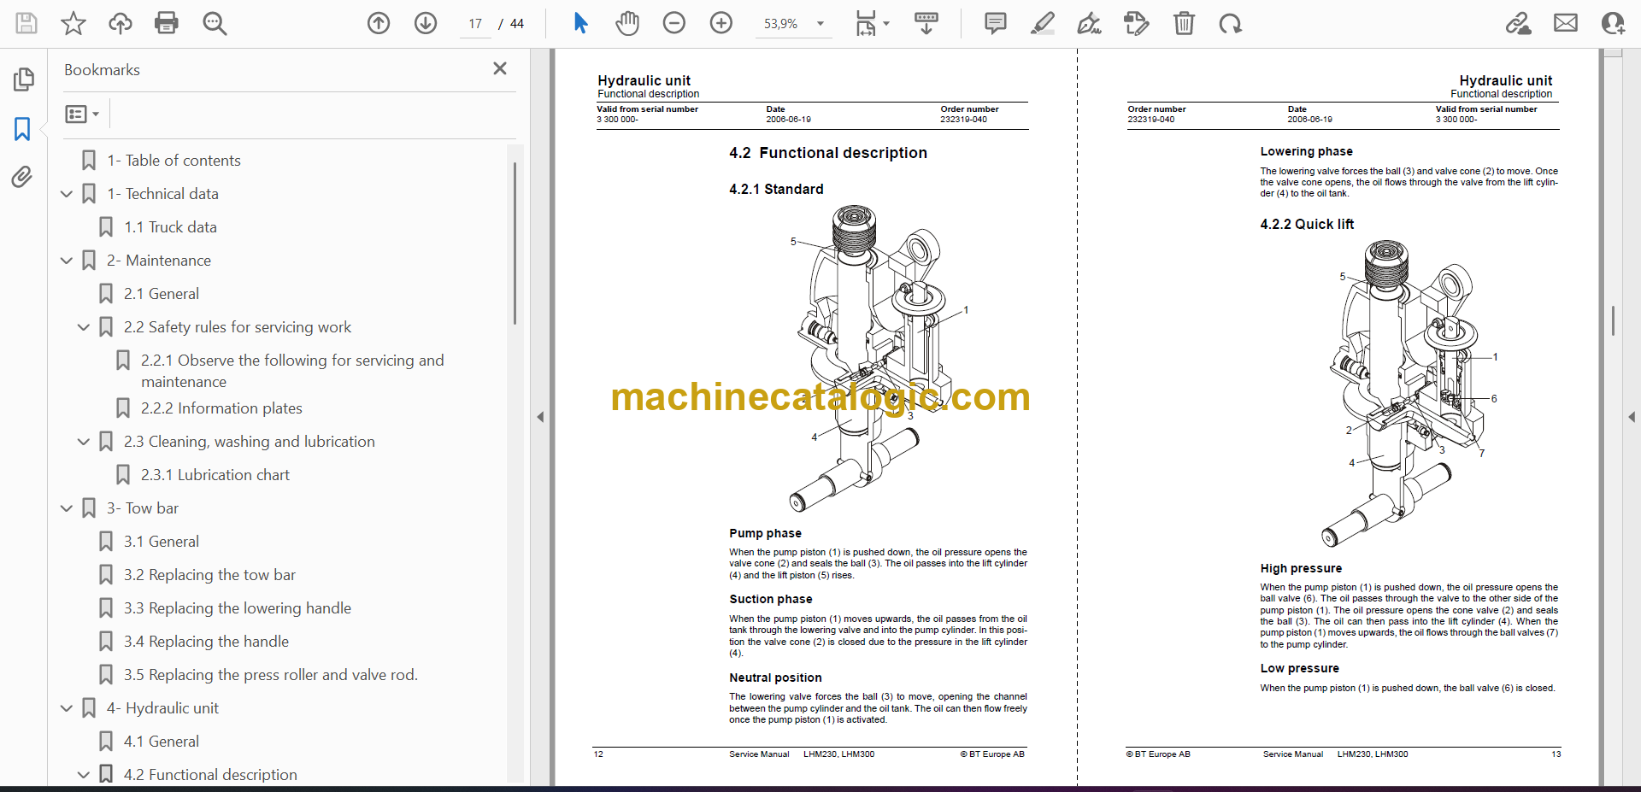Image resolution: width=1641 pixels, height=792 pixels.
Task: Open bookmark 3.1 General
Action: [x=161, y=542]
